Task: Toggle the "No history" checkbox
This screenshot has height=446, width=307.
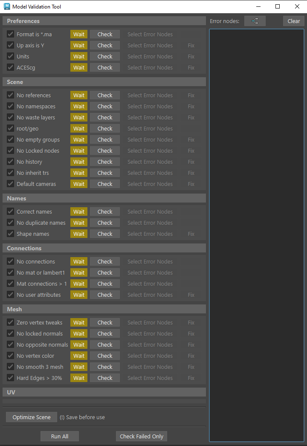Action: point(11,162)
